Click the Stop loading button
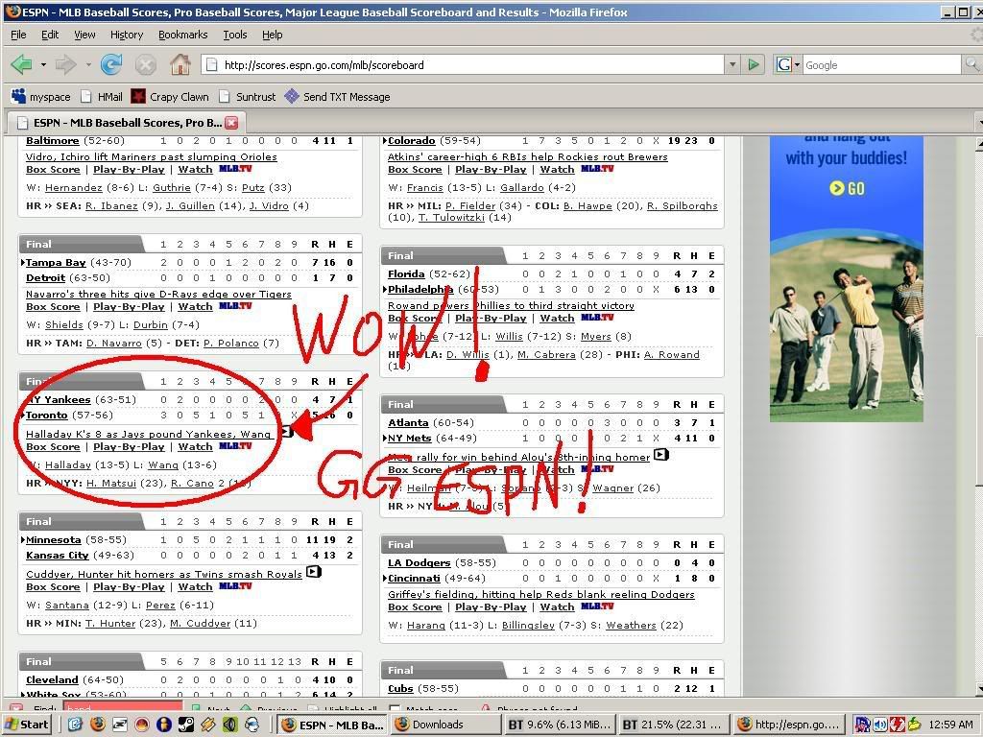Viewport: 983px width, 737px height. (x=146, y=64)
